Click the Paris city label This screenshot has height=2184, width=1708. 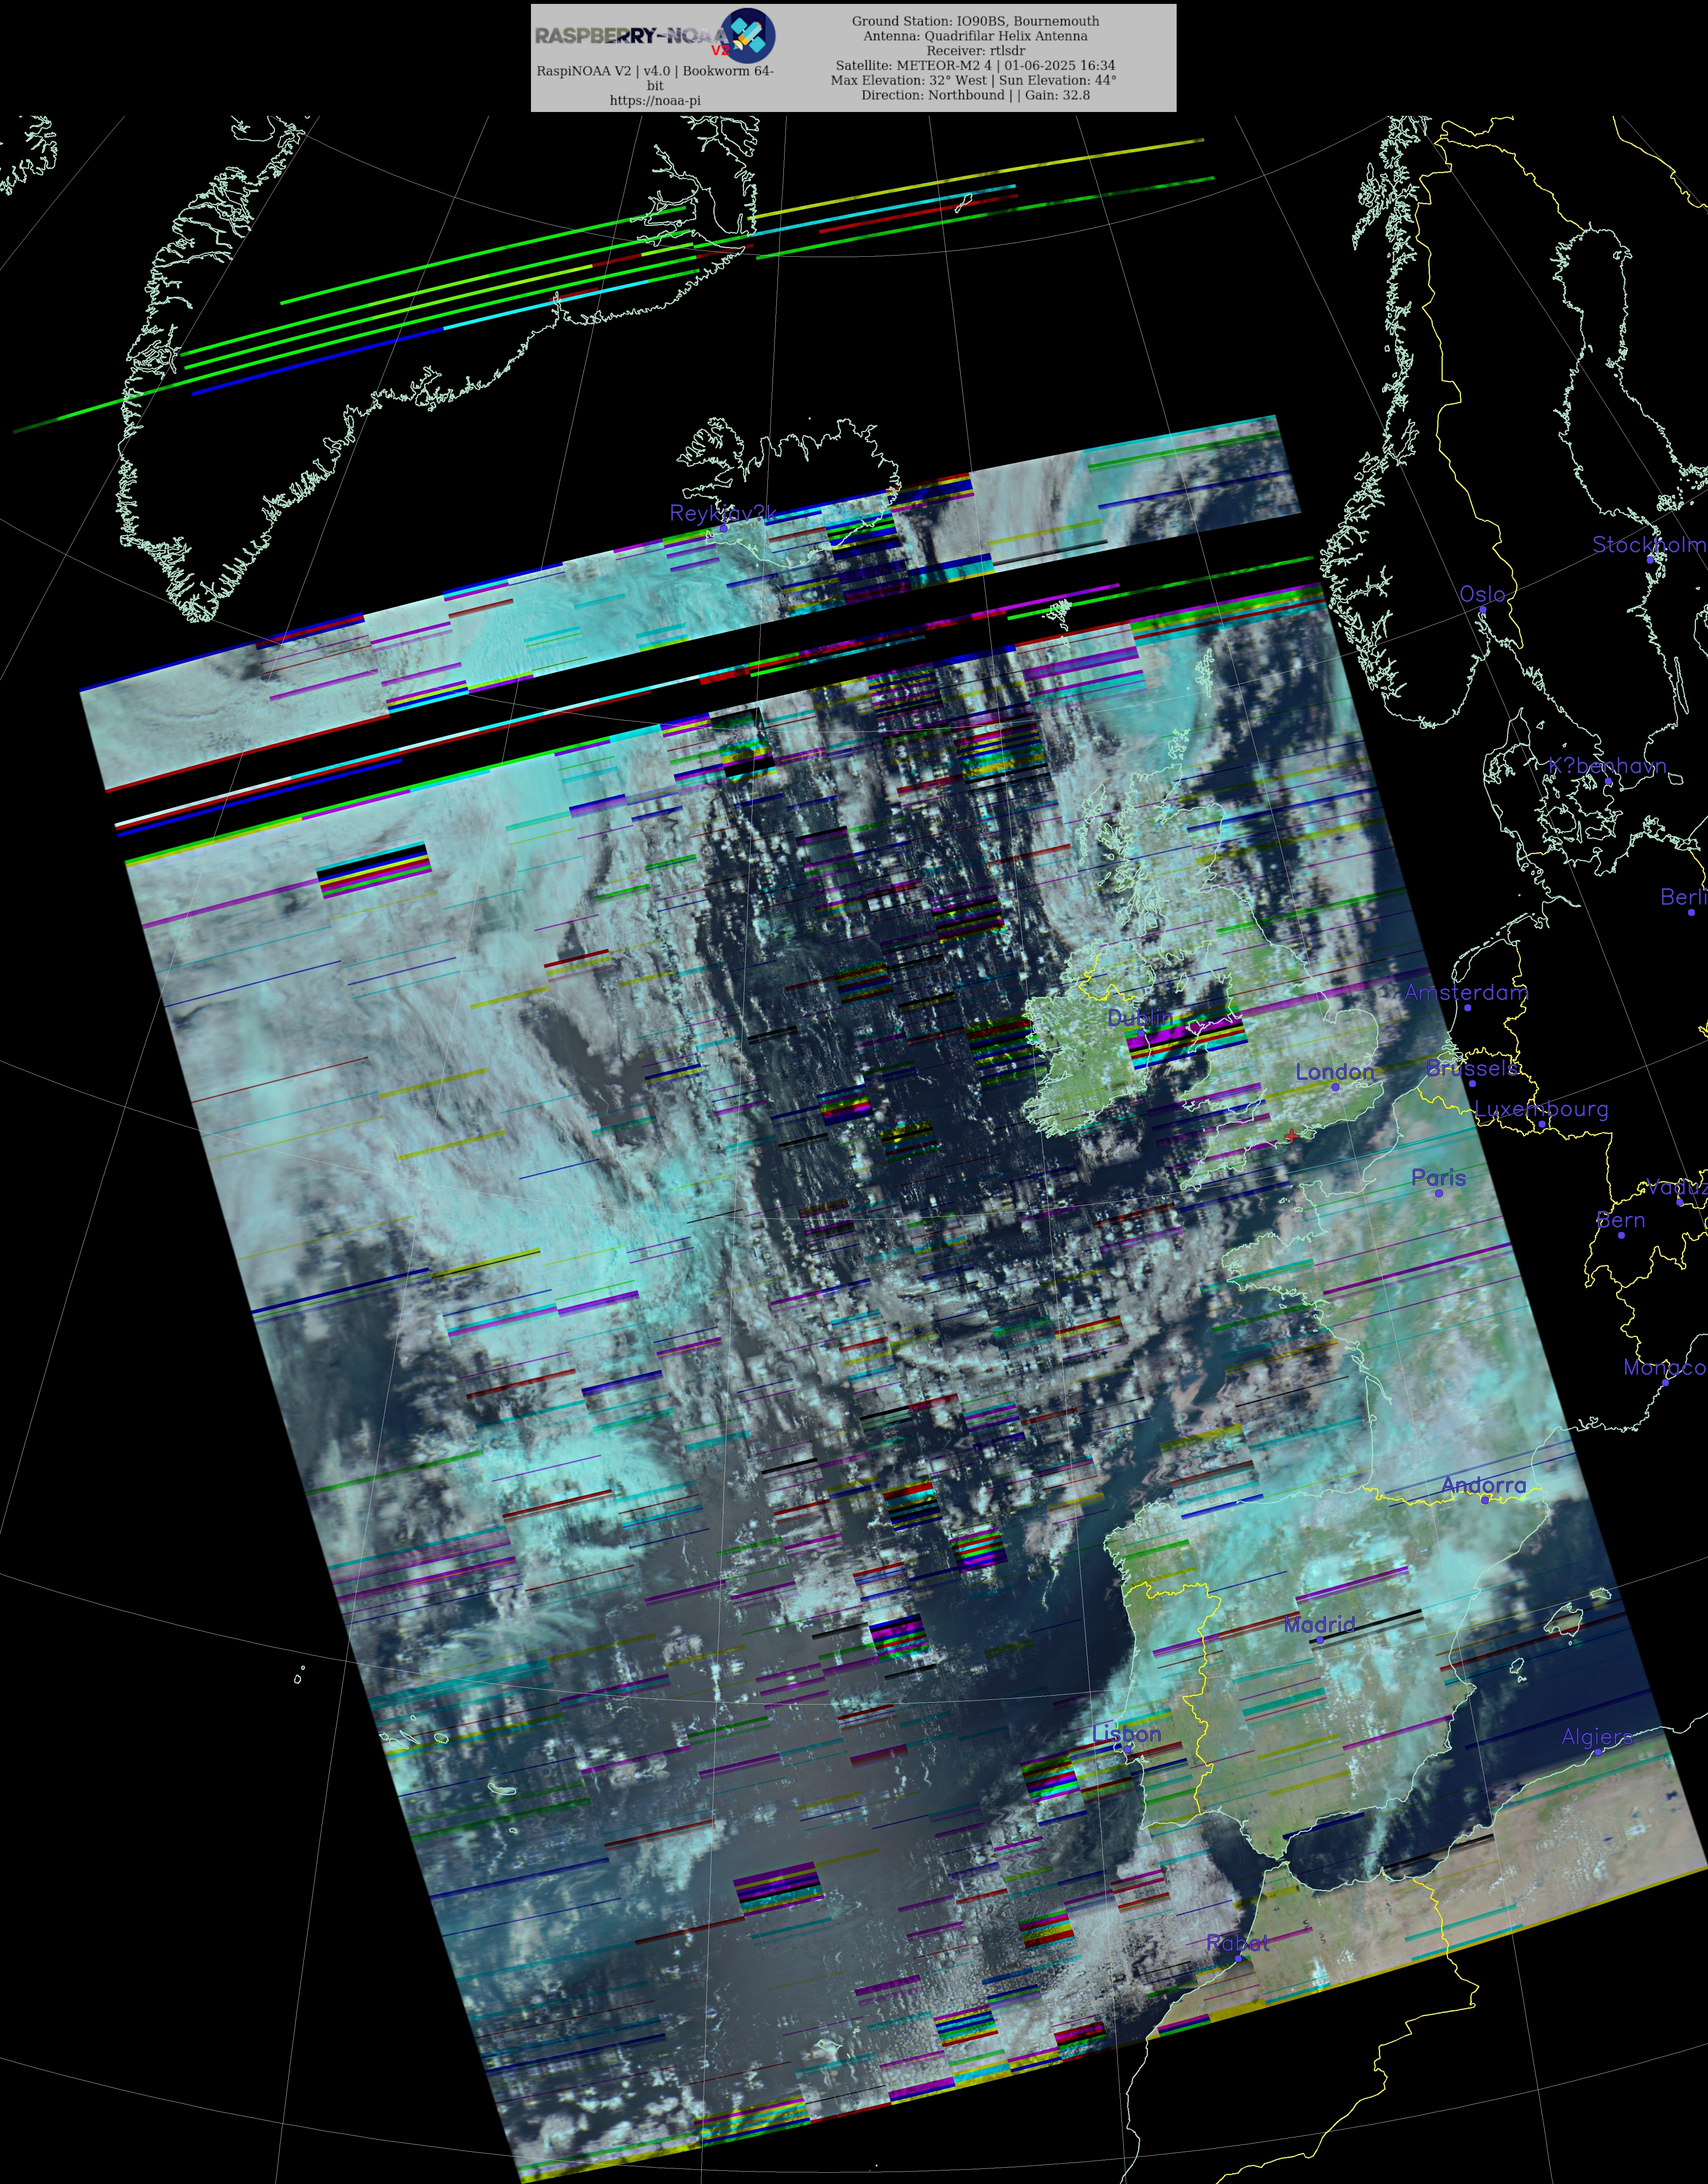[1438, 1178]
